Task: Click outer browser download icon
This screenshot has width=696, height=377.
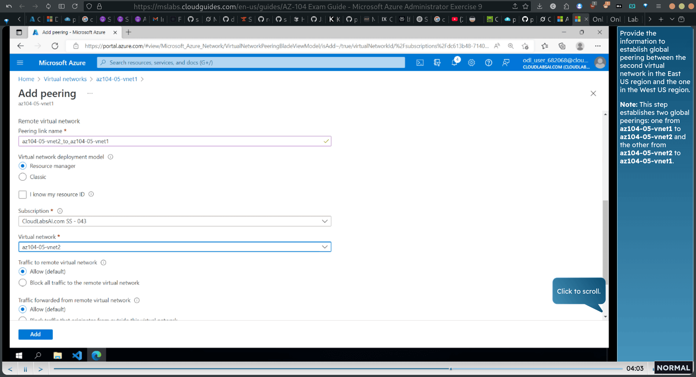Action: click(539, 6)
